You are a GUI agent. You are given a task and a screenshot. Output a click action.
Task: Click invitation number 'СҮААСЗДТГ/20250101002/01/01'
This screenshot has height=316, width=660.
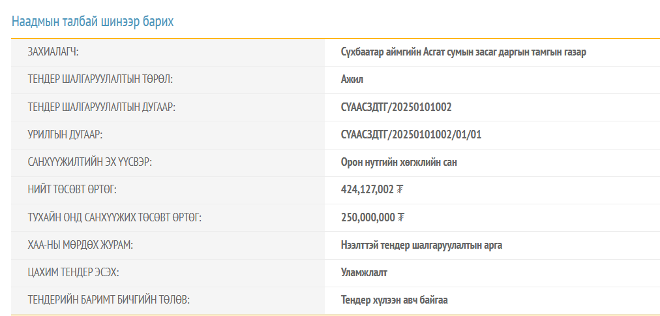[x=411, y=135]
